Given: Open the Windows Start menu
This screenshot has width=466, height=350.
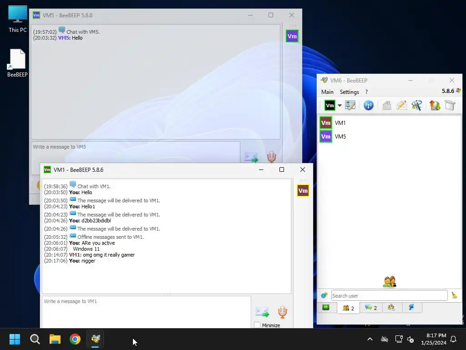Looking at the screenshot, I should (x=15, y=339).
